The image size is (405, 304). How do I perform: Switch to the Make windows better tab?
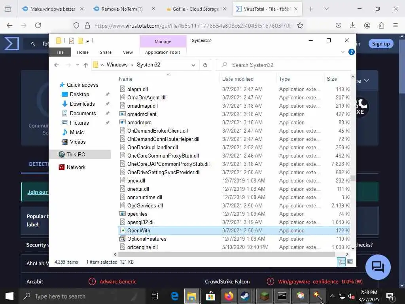pyautogui.click(x=53, y=9)
